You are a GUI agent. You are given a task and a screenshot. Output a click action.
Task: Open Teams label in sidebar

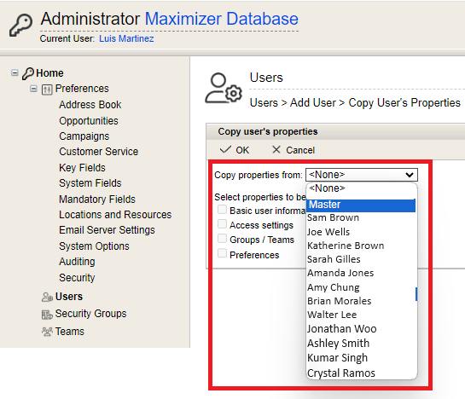[70, 332]
